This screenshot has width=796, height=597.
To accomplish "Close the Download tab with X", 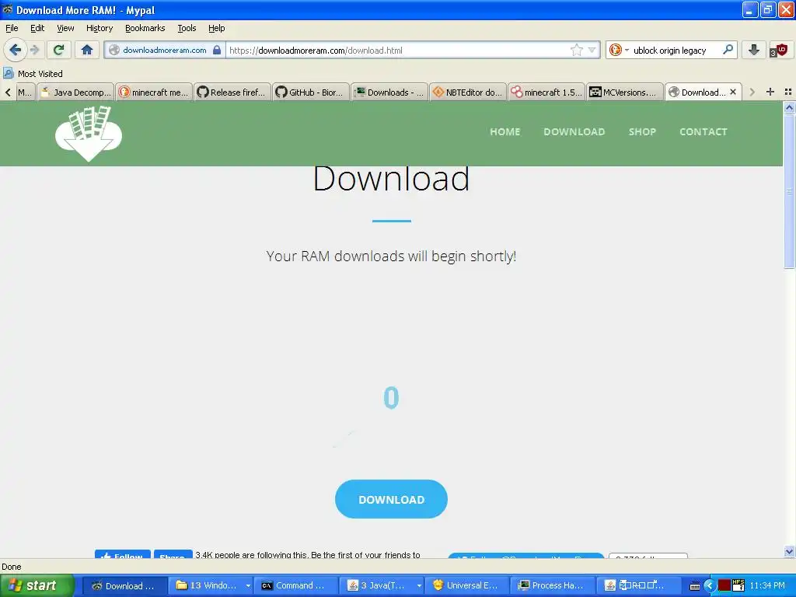I will click(x=733, y=92).
